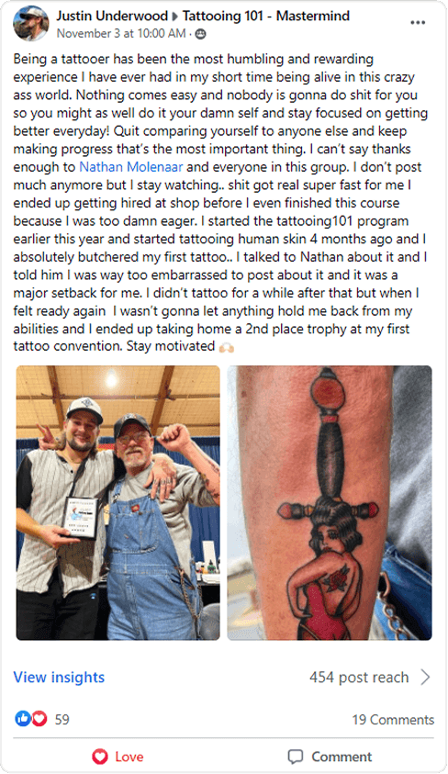Click the Comment speech bubble icon
The image size is (448, 774).
pos(295,757)
